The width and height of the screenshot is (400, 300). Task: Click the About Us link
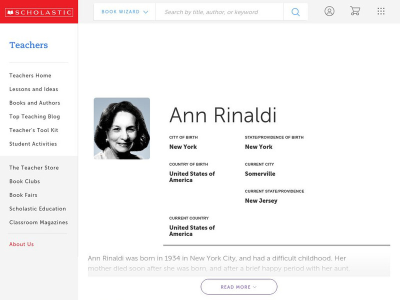(21, 244)
